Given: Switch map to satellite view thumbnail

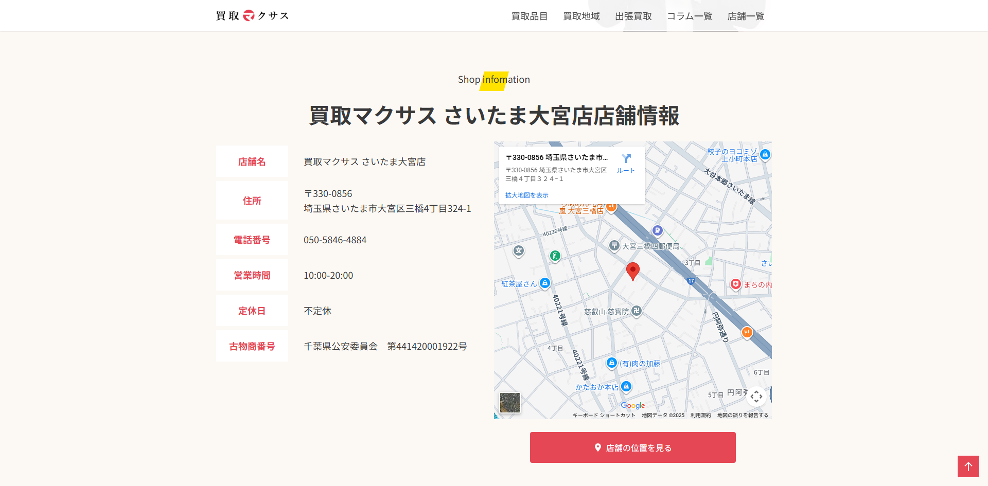Looking at the screenshot, I should [x=510, y=403].
